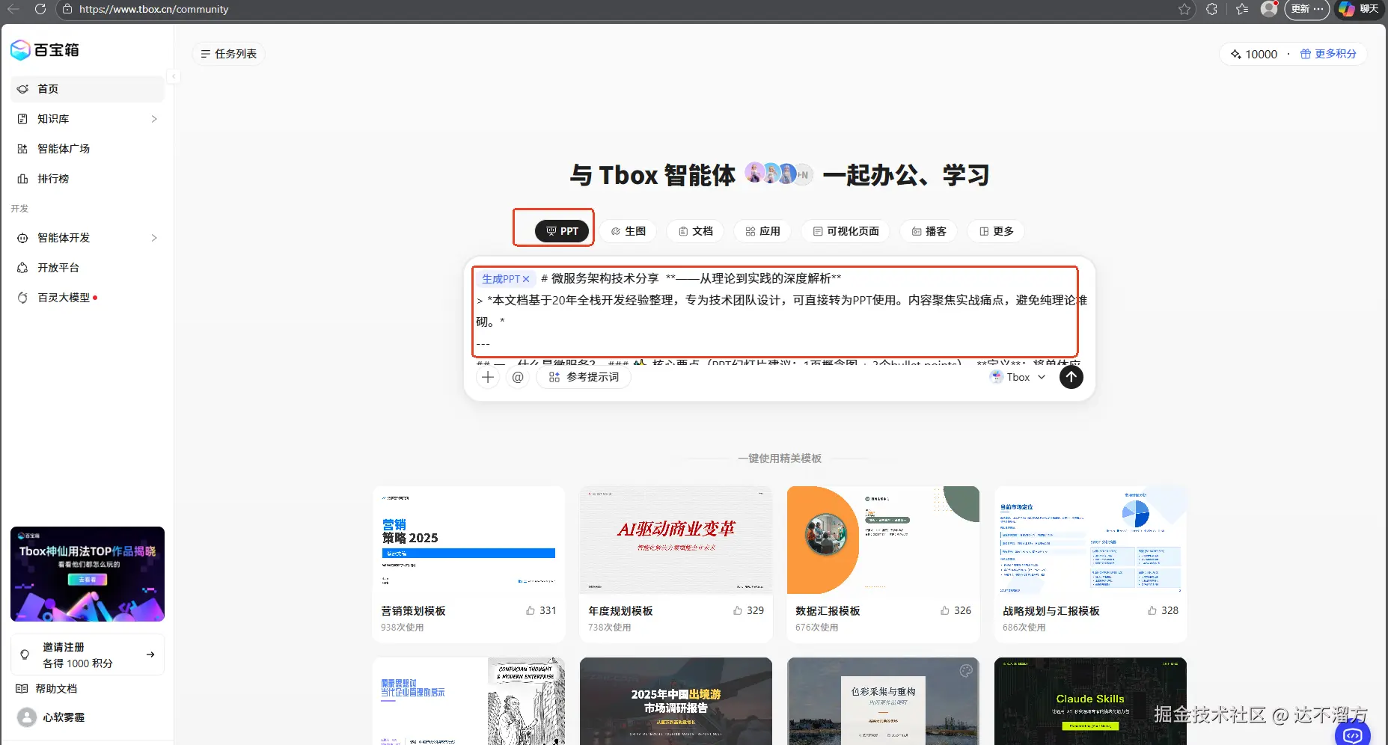Open the browser profile avatar
Screen dimensions: 1388x745
pos(1269,9)
